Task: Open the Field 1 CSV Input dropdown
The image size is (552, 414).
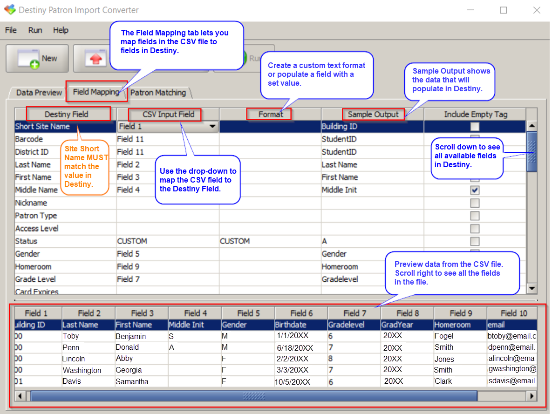Action: [212, 126]
